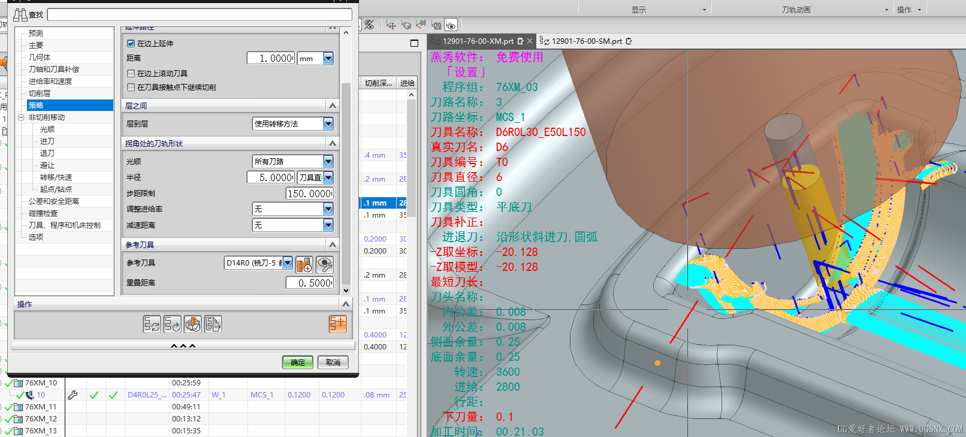This screenshot has height=437, width=966.
Task: Collapse the 拐角处的刀轨形状 section
Action: 333,143
